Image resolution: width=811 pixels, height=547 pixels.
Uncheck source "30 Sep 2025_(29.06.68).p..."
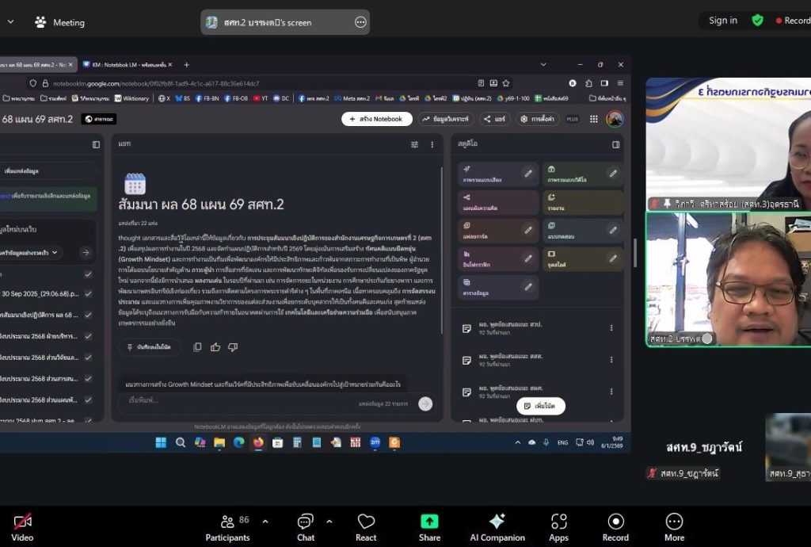89,293
